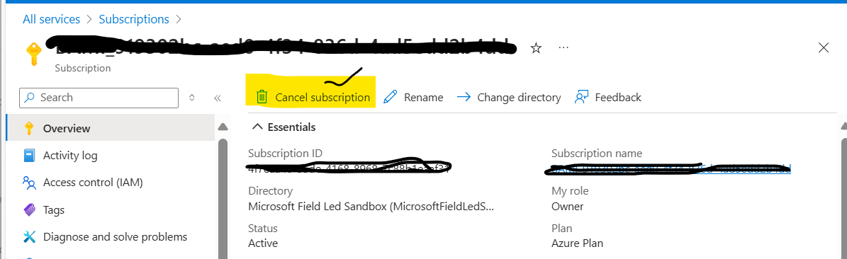Image resolution: width=847 pixels, height=259 pixels.
Task: Click the Cancel subscription trash icon
Action: point(262,97)
